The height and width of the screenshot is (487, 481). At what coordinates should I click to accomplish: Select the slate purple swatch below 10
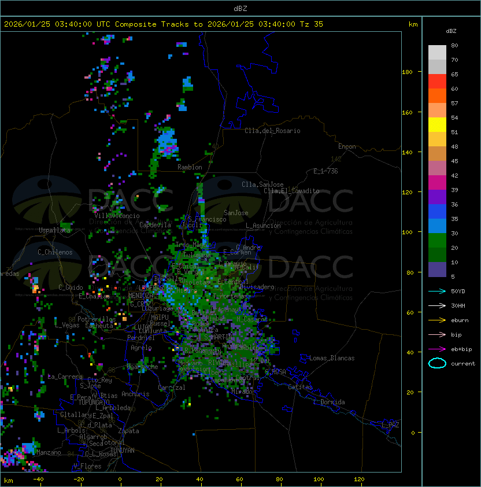click(437, 270)
